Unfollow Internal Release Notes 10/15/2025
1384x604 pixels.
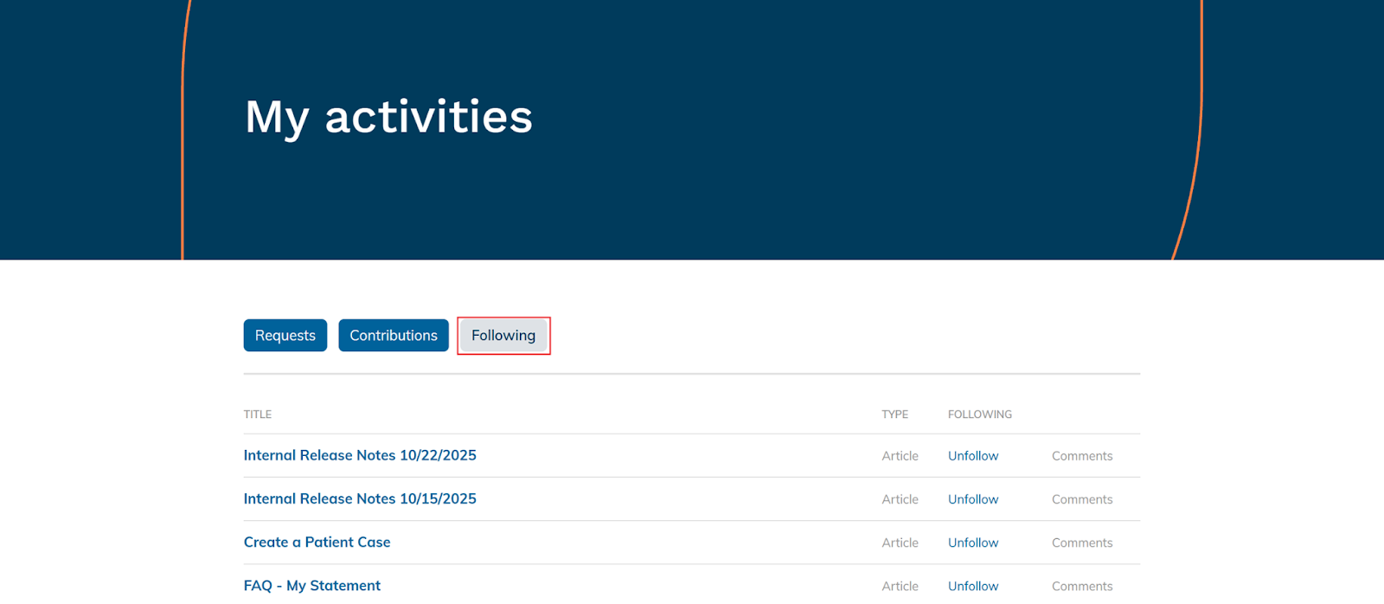click(972, 499)
